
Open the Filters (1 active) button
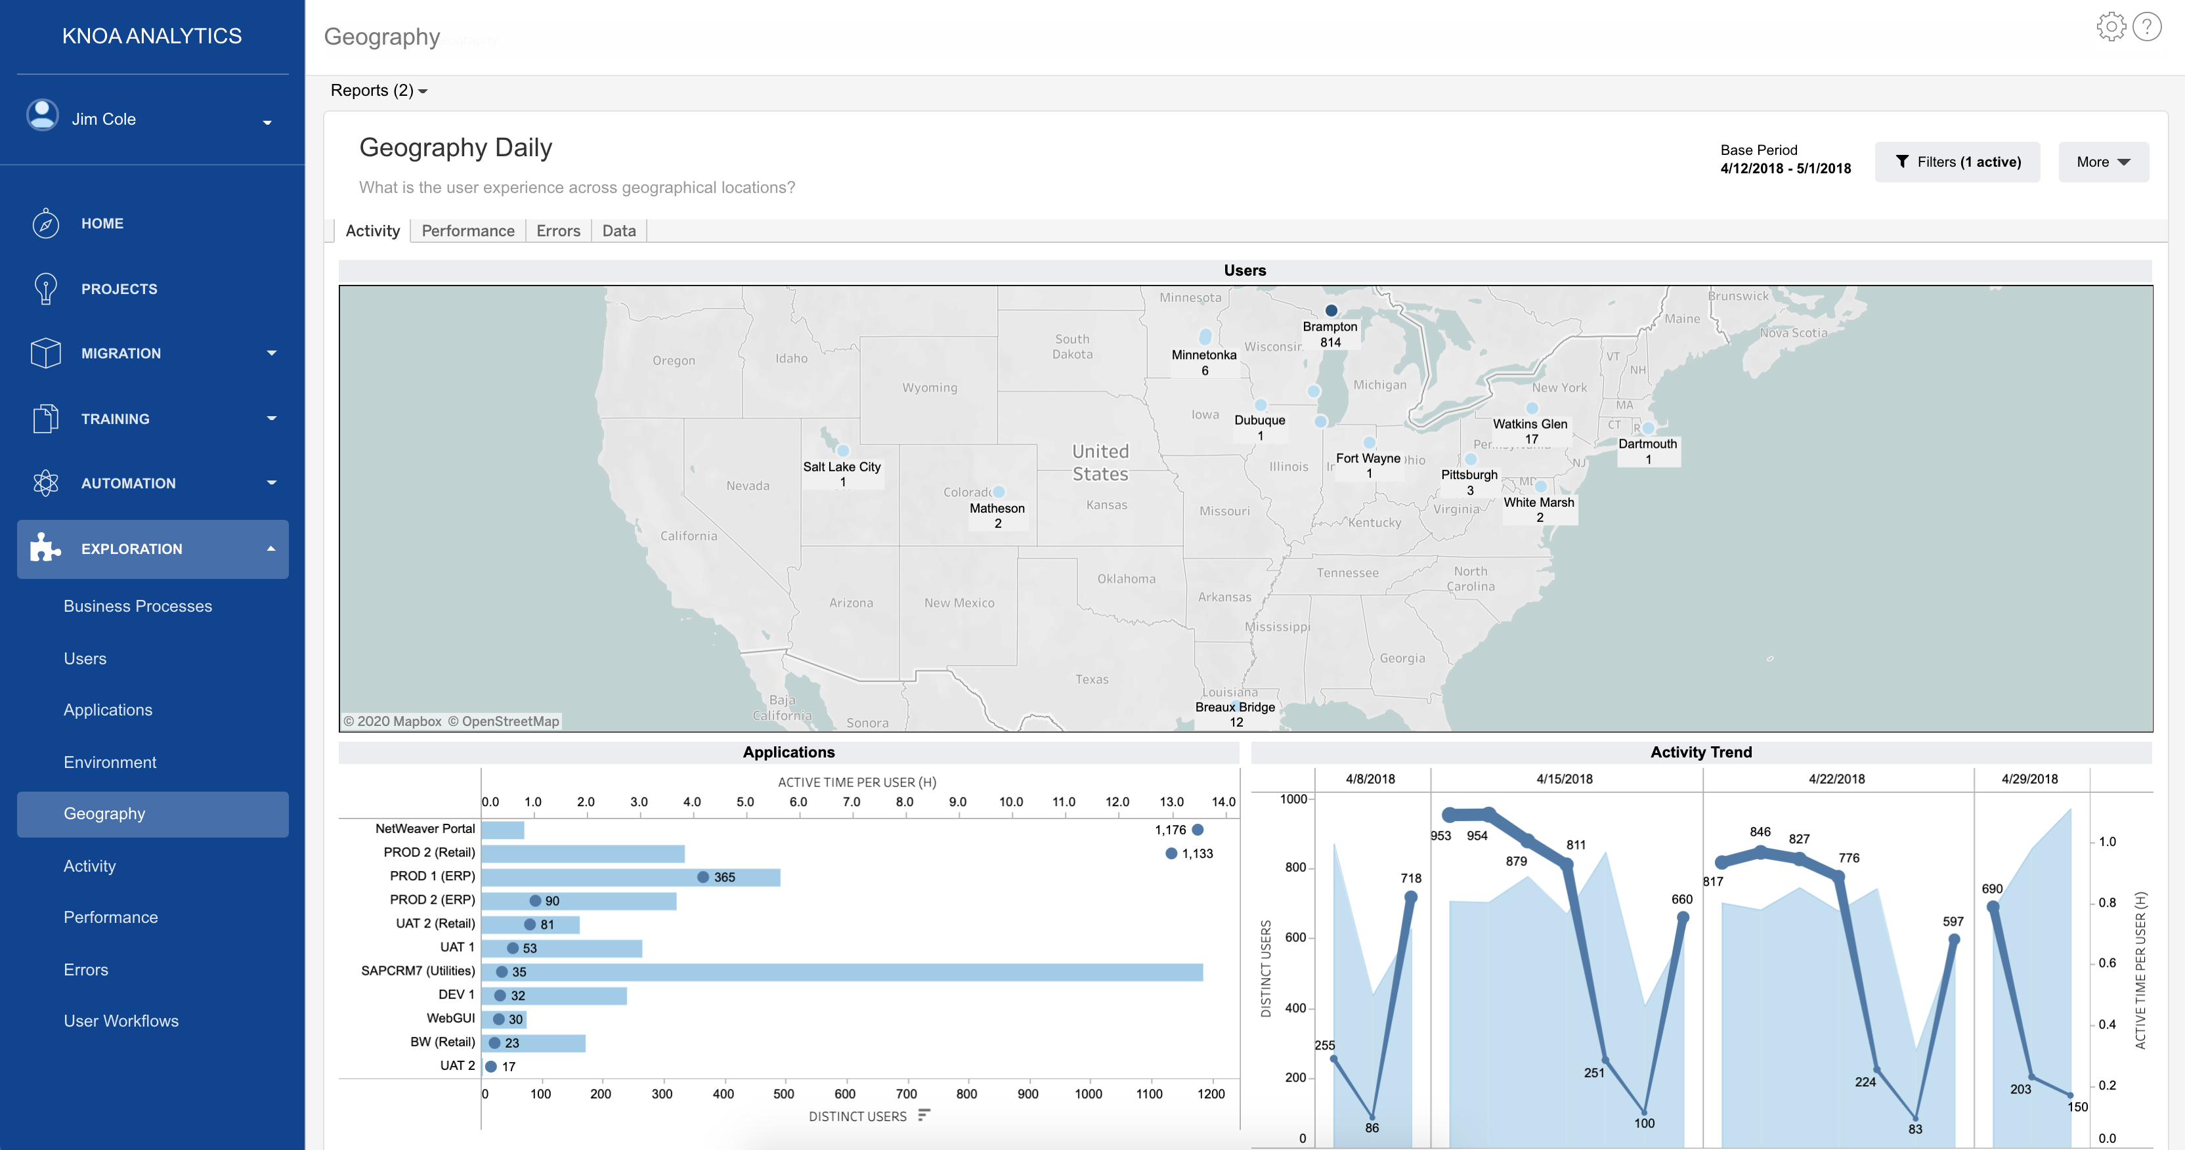tap(1957, 162)
